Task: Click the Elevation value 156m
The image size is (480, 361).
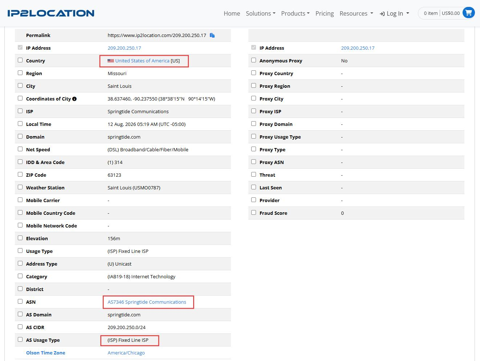Action: 114,238
